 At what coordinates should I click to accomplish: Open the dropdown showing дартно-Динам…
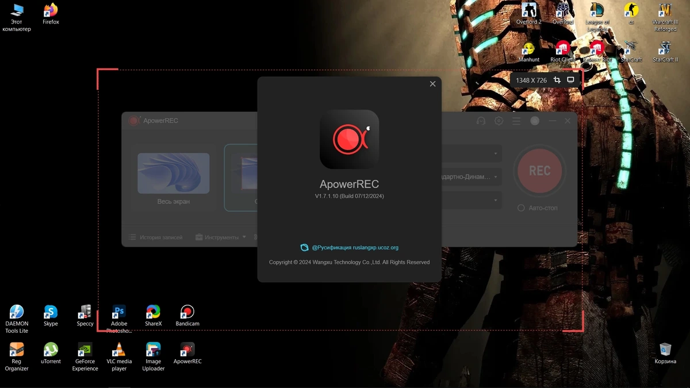point(471,176)
